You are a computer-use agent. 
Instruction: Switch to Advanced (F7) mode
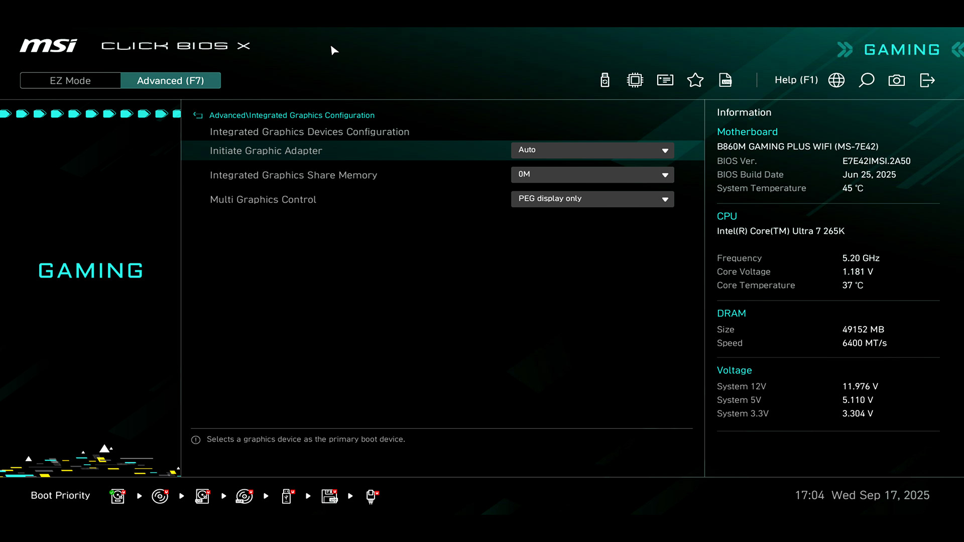pyautogui.click(x=170, y=80)
